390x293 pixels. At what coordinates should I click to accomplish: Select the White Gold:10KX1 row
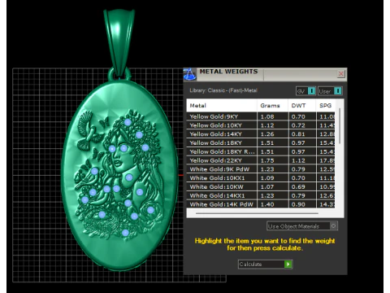pyautogui.click(x=261, y=178)
